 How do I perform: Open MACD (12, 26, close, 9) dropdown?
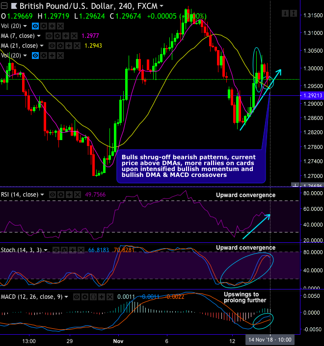[66, 297]
